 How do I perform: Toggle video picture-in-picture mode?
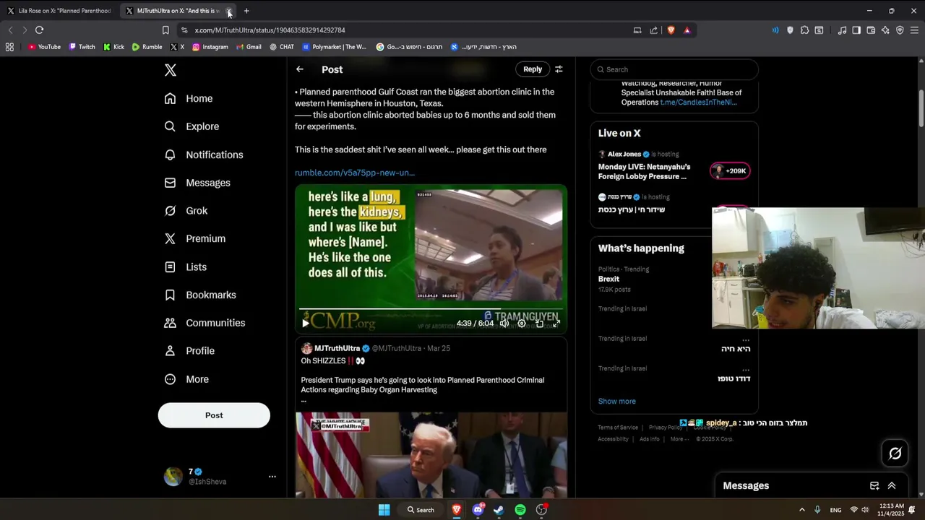pyautogui.click(x=539, y=324)
